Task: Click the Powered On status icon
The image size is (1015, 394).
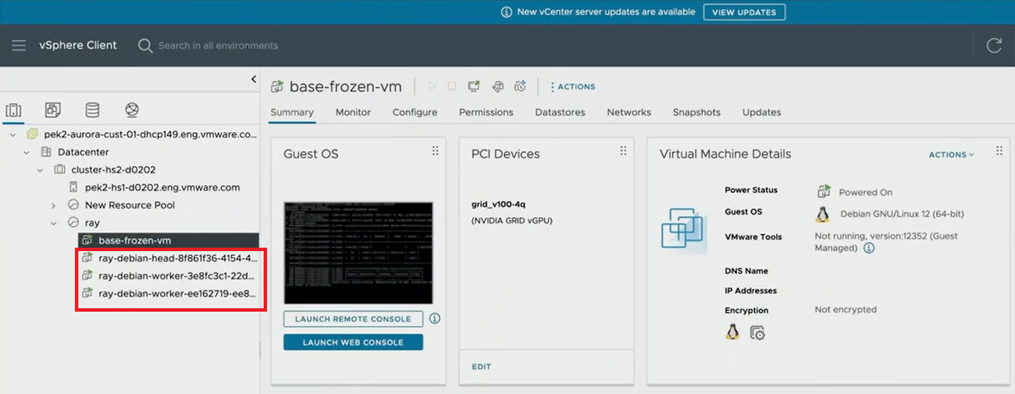Action: tap(824, 191)
